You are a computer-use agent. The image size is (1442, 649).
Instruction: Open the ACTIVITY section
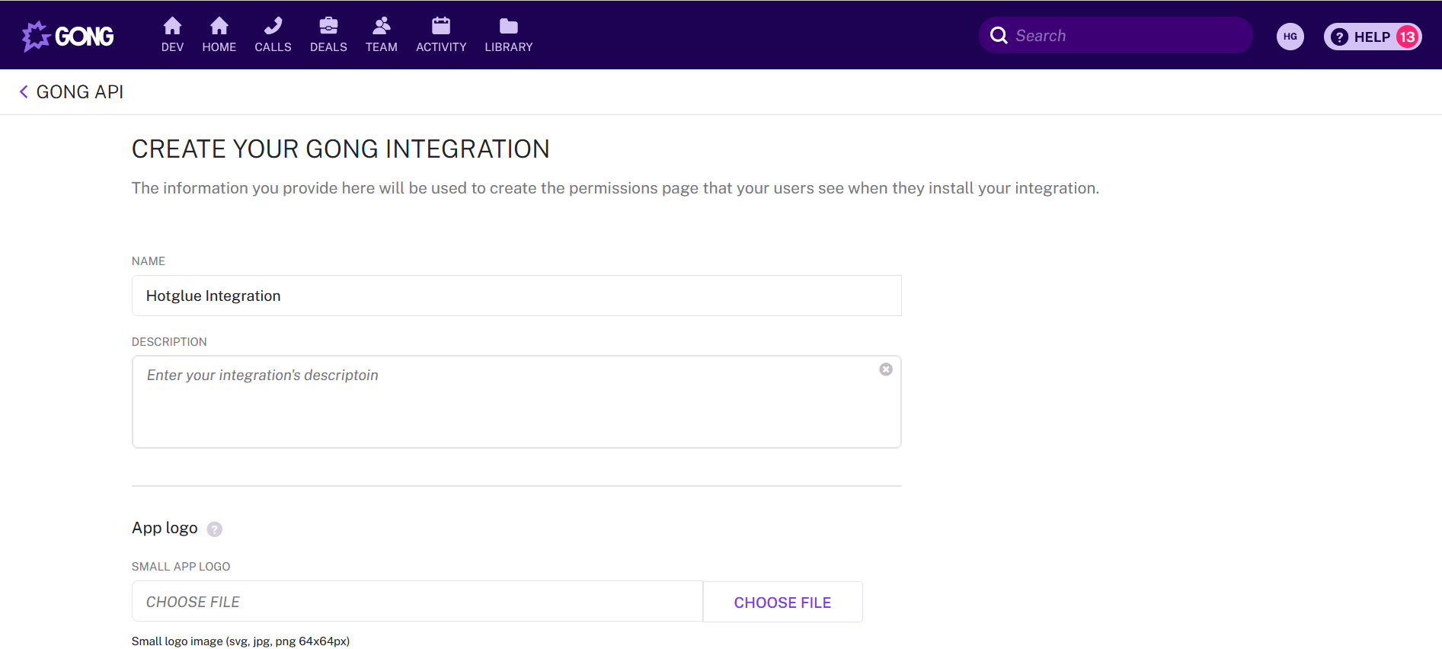tap(441, 35)
